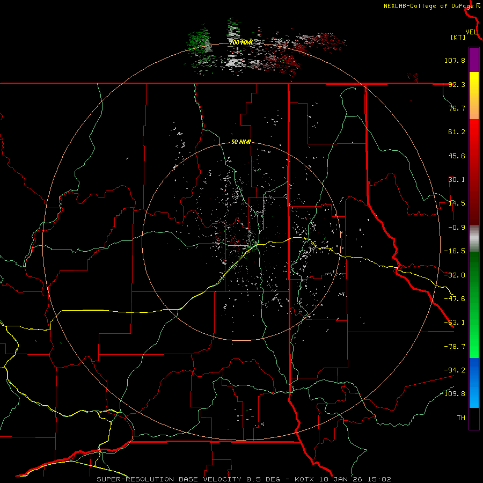Click the 76.7 velocity scale value
The width and height of the screenshot is (483, 483).
(457, 108)
